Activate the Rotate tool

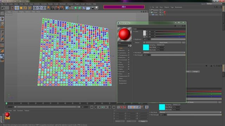tap(25, 8)
